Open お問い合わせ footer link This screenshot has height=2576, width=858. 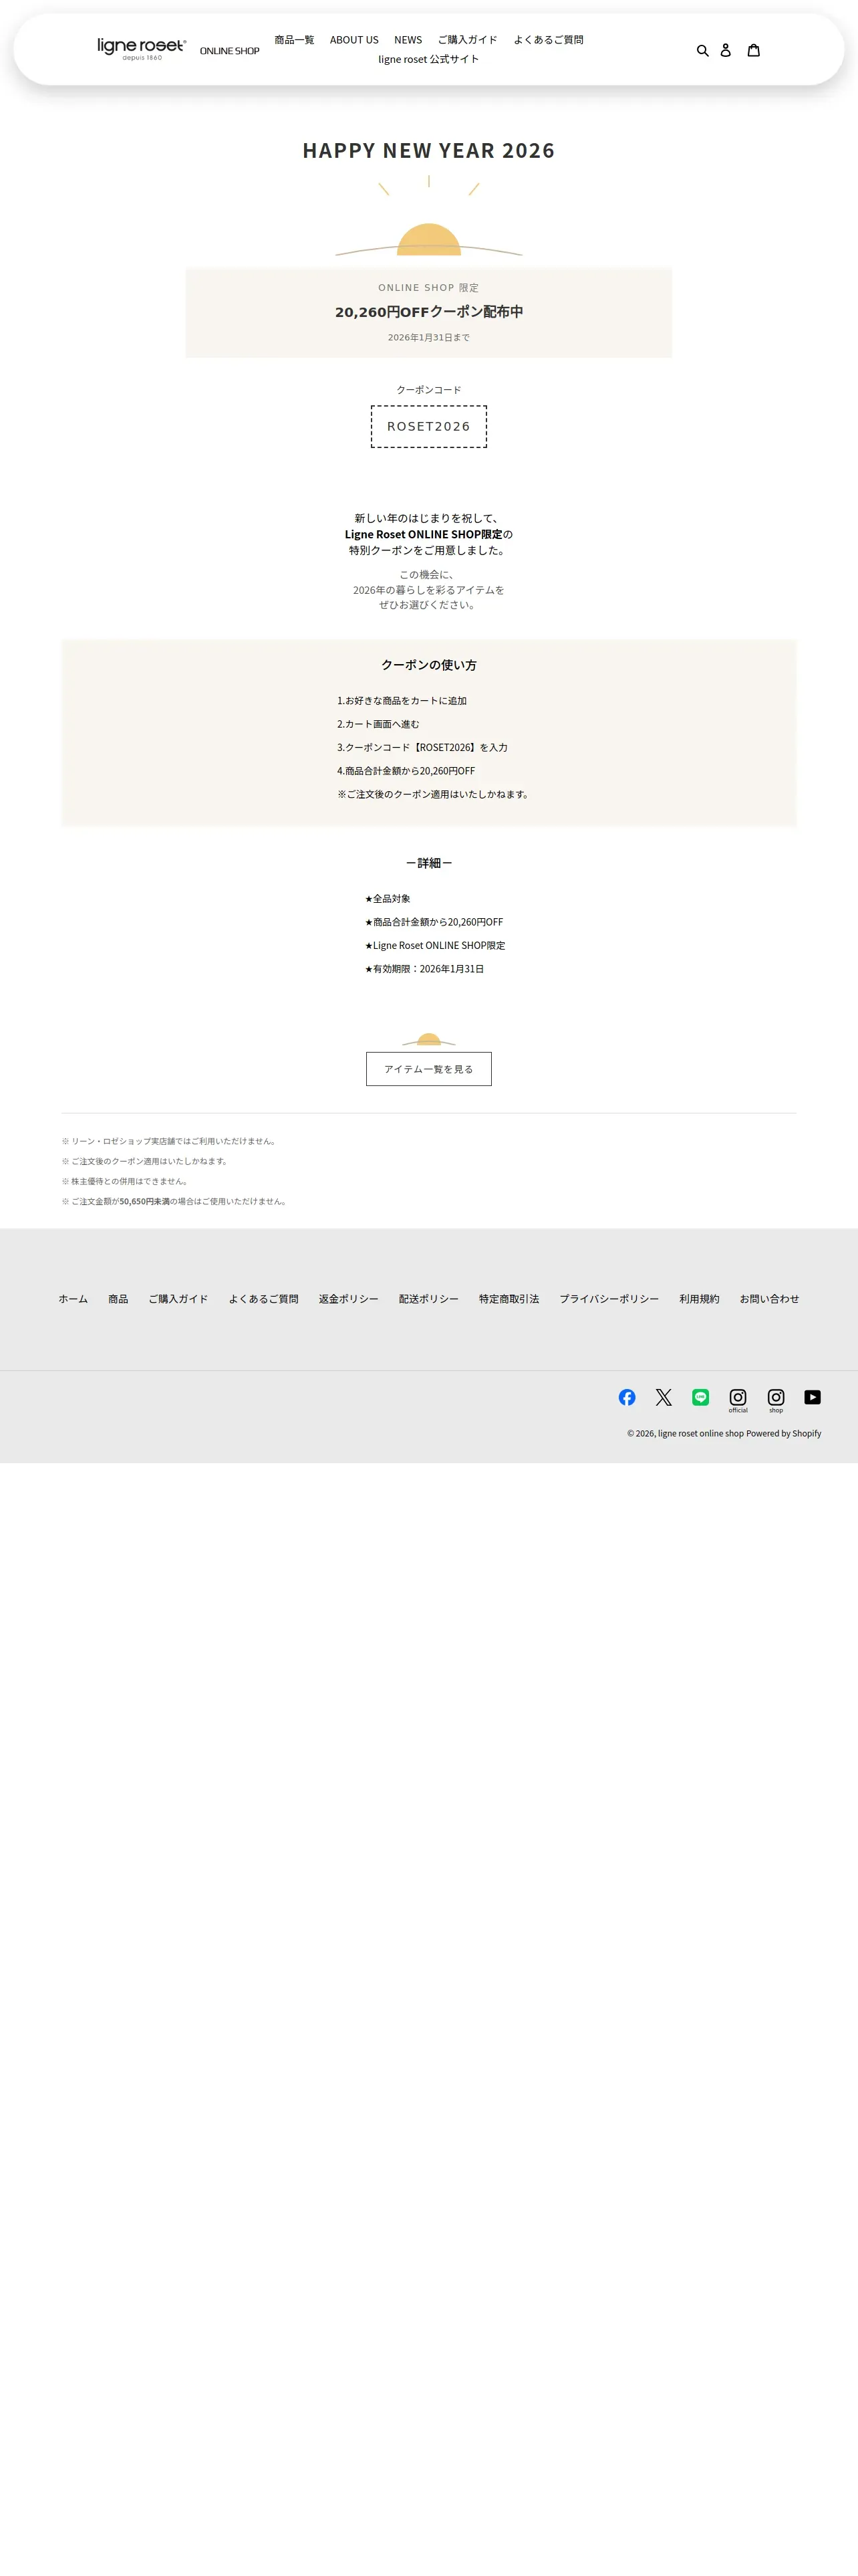click(769, 1299)
